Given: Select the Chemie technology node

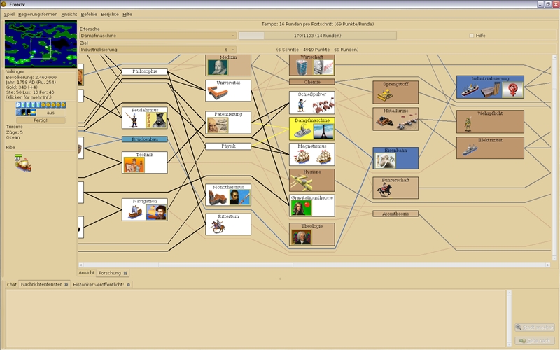Looking at the screenshot, I should (311, 82).
